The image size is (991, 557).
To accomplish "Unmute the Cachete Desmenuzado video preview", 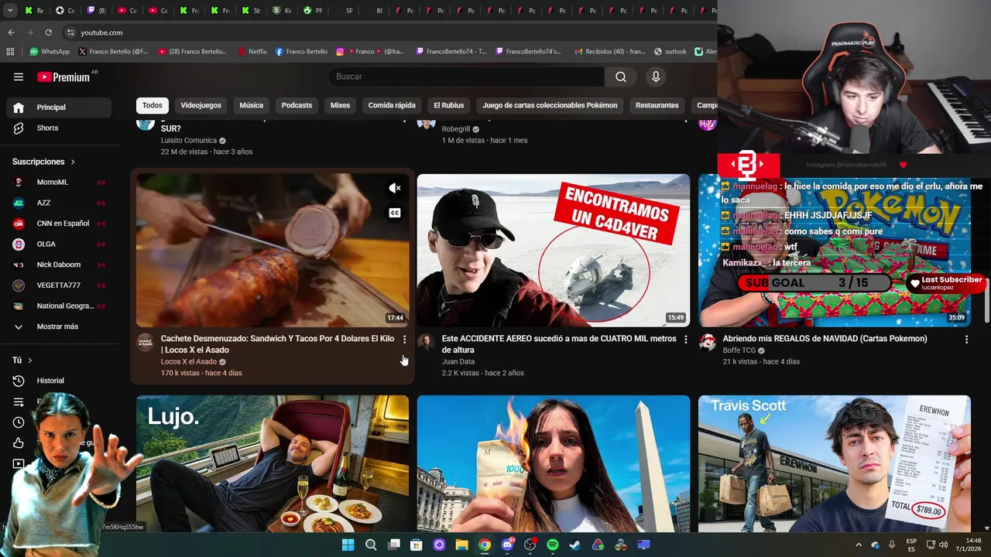I will (x=395, y=188).
